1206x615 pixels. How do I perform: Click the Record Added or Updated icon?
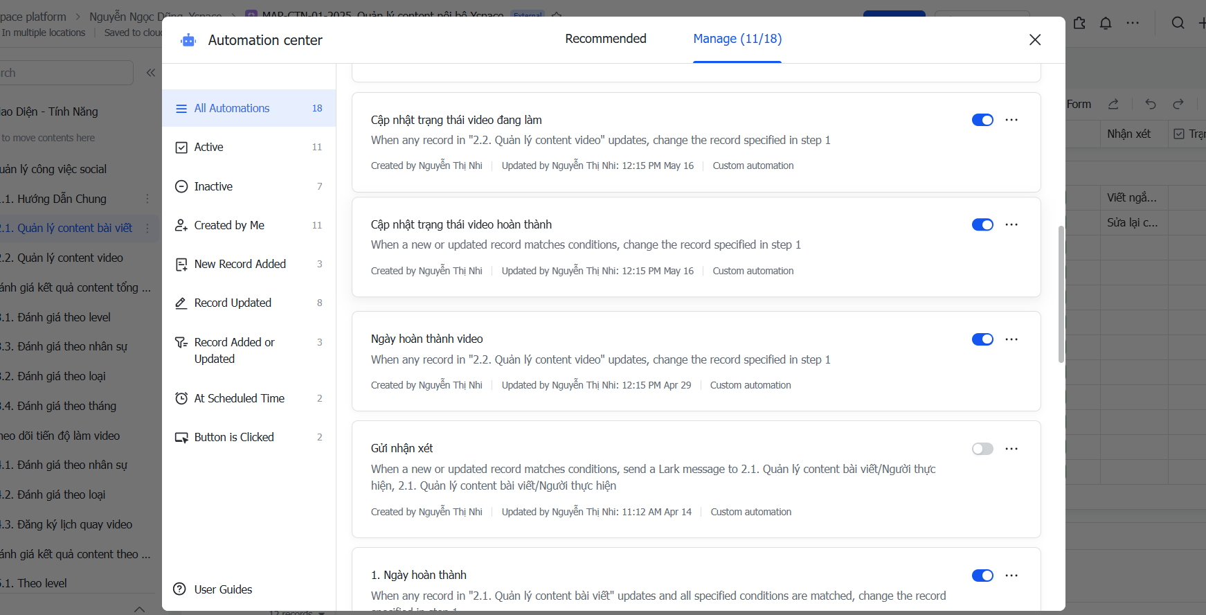point(181,342)
